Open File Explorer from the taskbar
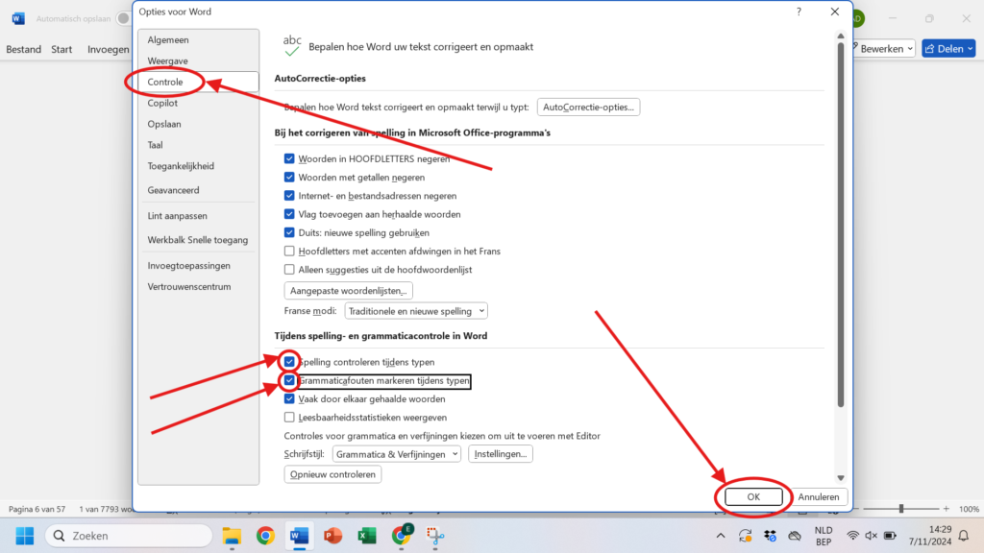The width and height of the screenshot is (984, 553). click(232, 535)
